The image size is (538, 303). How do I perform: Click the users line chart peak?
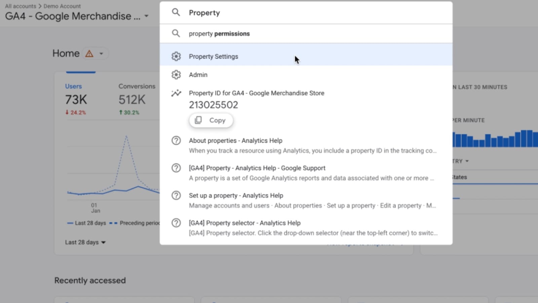click(126, 136)
